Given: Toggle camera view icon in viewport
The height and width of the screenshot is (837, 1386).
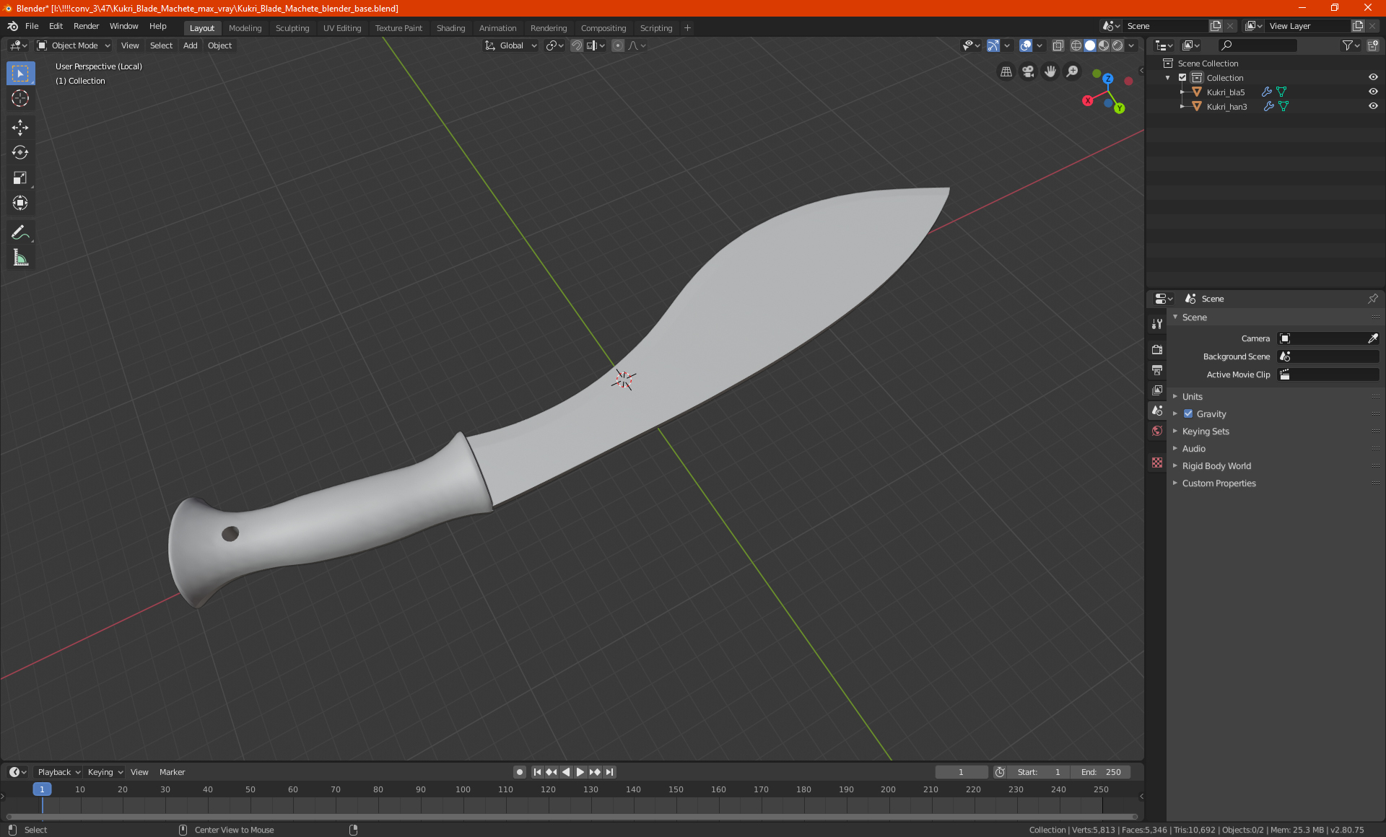Looking at the screenshot, I should pyautogui.click(x=1028, y=71).
